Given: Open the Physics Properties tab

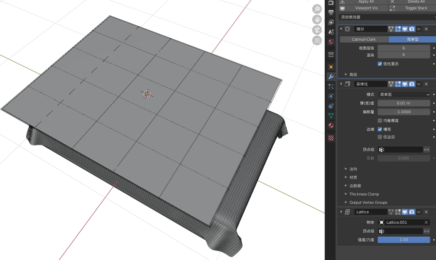Looking at the screenshot, I should [x=331, y=96].
